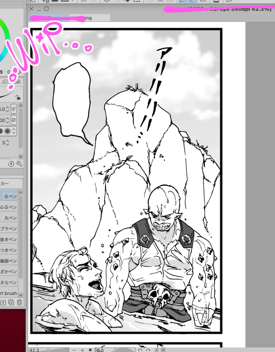The height and width of the screenshot is (352, 275).
Task: Fit canvas to screen square icon
Action: [x=90, y=350]
